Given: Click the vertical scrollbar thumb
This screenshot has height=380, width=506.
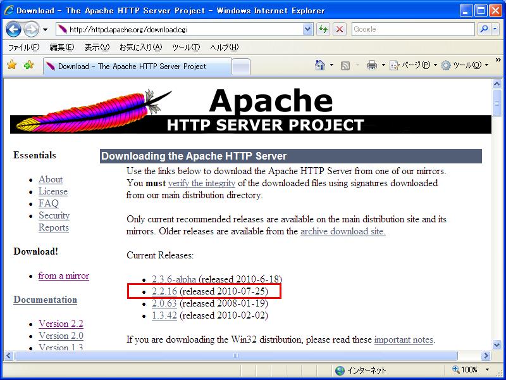Looking at the screenshot, I should 497,103.
